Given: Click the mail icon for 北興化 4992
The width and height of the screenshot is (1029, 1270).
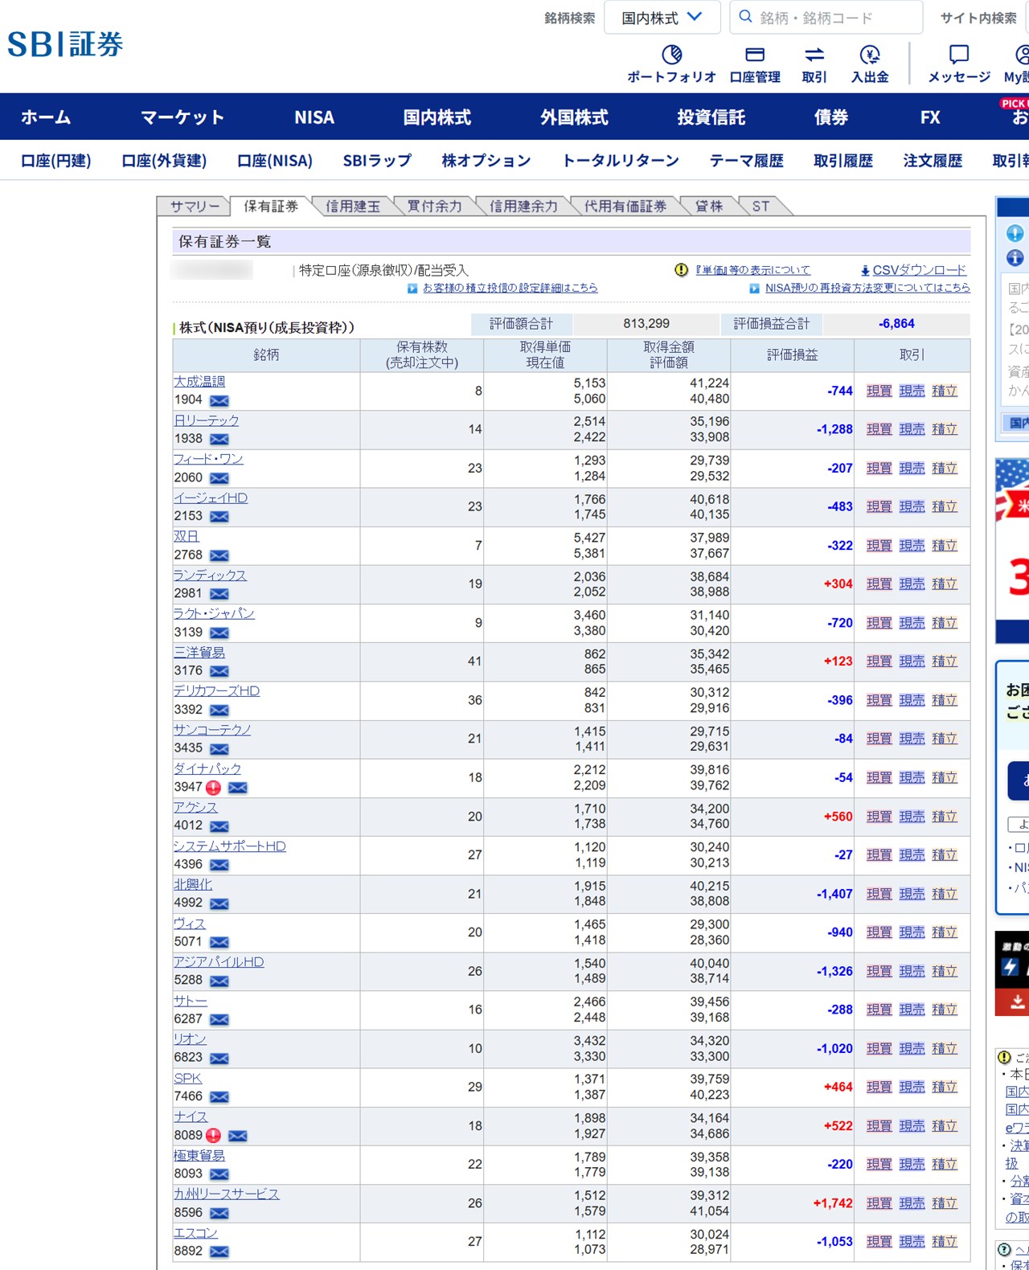Looking at the screenshot, I should click(x=219, y=903).
